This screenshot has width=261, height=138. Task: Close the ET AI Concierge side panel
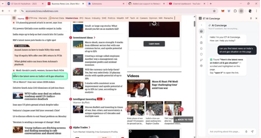(x=256, y=18)
